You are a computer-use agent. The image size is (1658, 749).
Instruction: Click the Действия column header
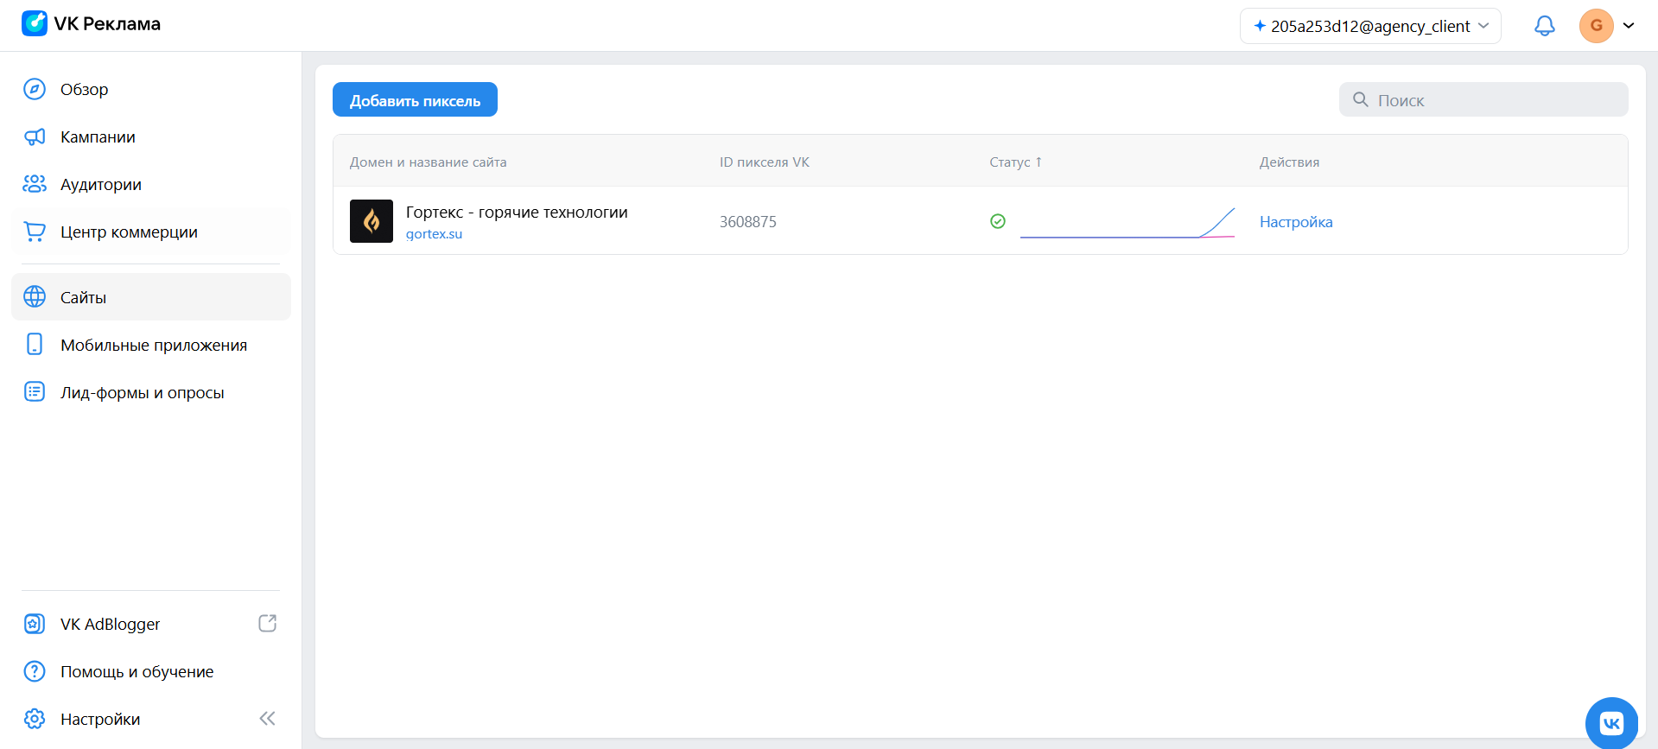pyautogui.click(x=1289, y=162)
